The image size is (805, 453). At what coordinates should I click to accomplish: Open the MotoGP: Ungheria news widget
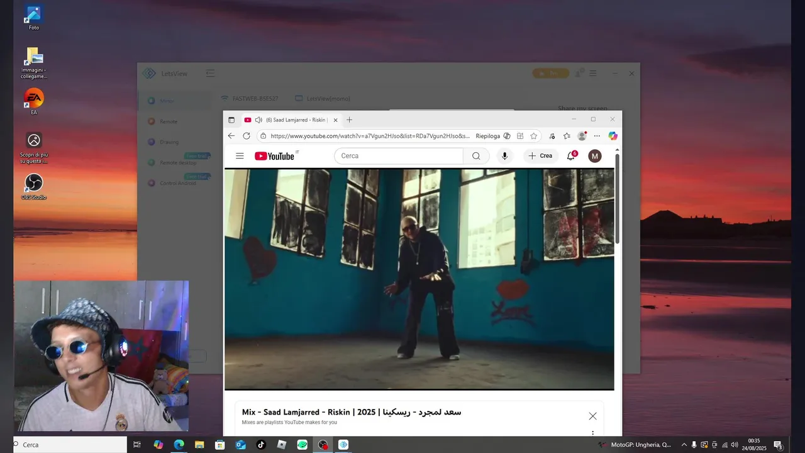(x=634, y=445)
